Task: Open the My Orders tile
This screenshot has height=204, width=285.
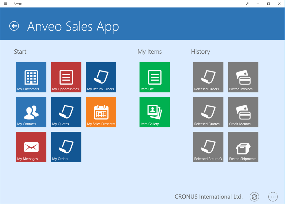Action: (66, 147)
